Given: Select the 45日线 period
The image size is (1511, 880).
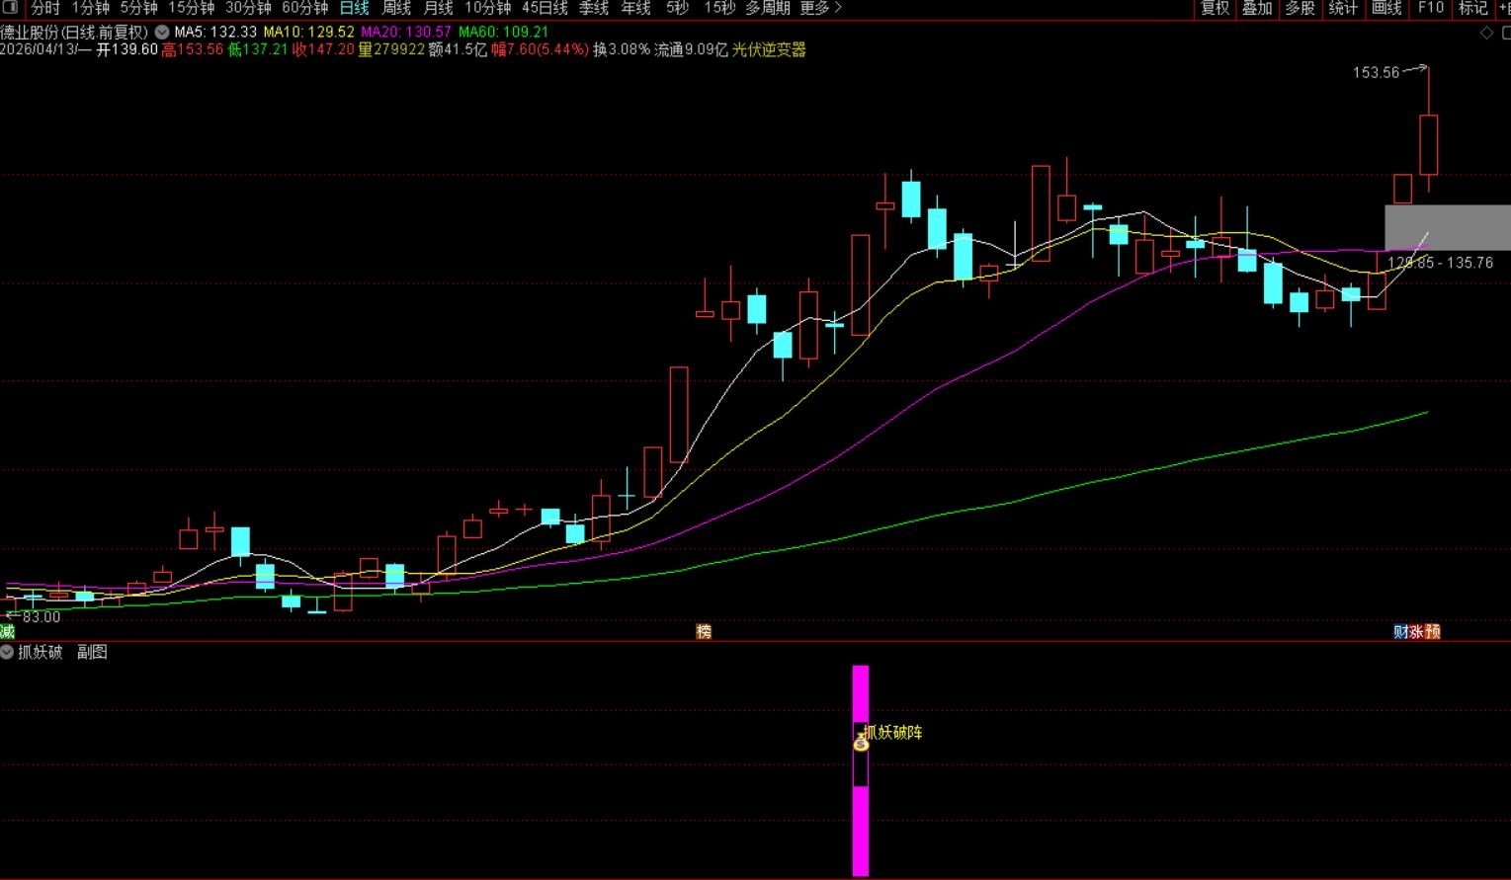Looking at the screenshot, I should [545, 8].
